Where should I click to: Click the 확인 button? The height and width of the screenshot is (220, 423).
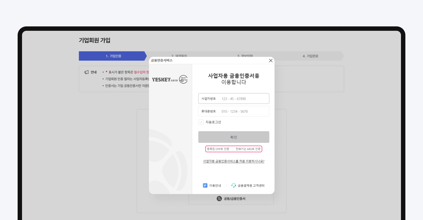click(x=234, y=137)
